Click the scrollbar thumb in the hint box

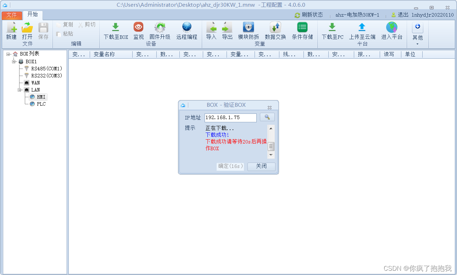[271, 146]
